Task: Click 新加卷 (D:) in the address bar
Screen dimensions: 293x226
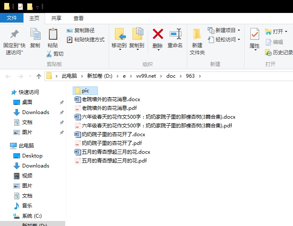Action: pyautogui.click(x=99, y=76)
